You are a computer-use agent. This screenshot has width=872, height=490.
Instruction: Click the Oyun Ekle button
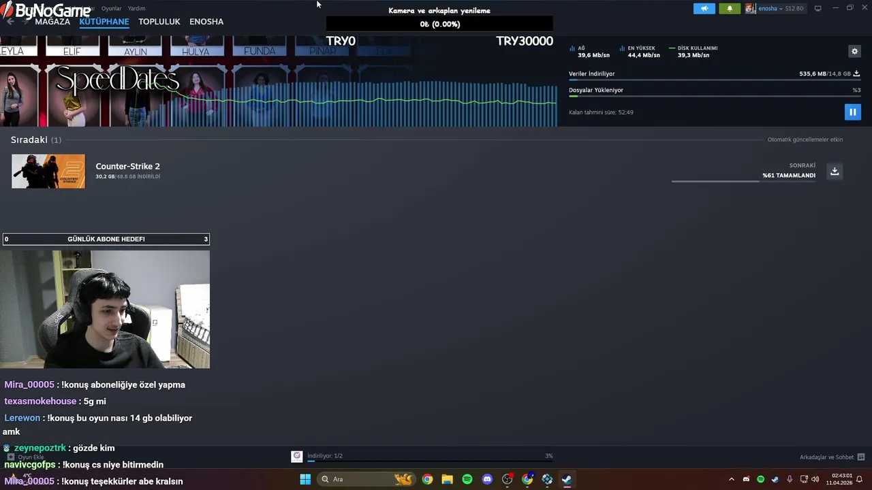tap(25, 457)
